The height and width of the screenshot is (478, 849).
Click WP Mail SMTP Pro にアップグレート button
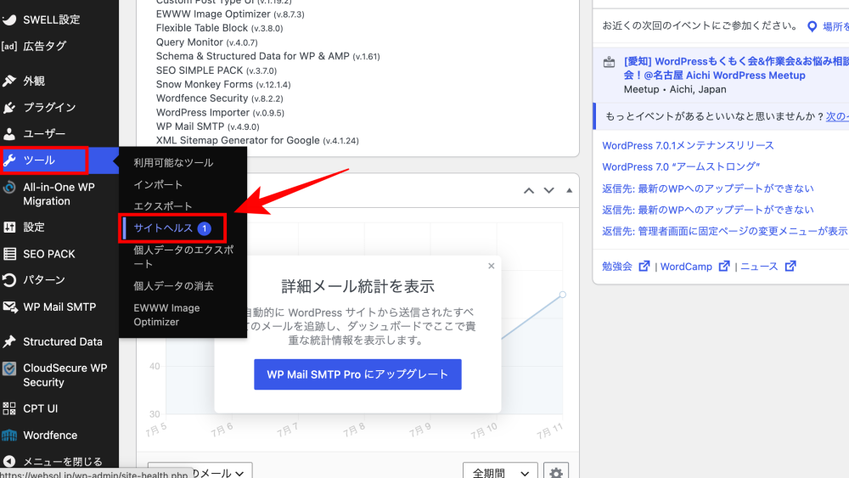pos(357,374)
